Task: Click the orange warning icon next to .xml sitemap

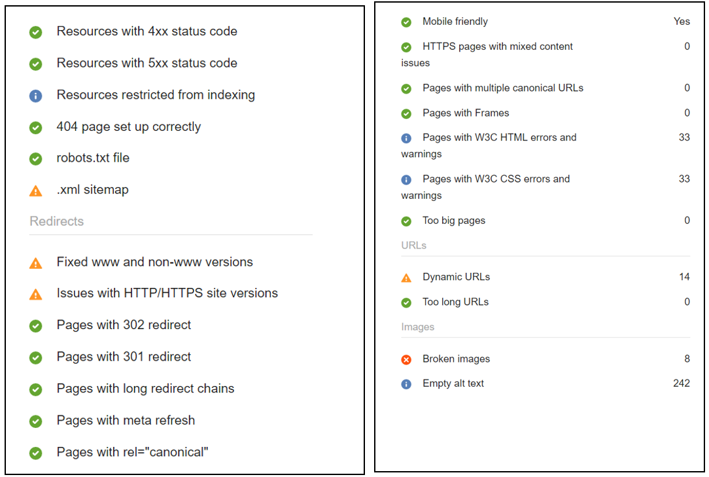Action: click(x=36, y=190)
